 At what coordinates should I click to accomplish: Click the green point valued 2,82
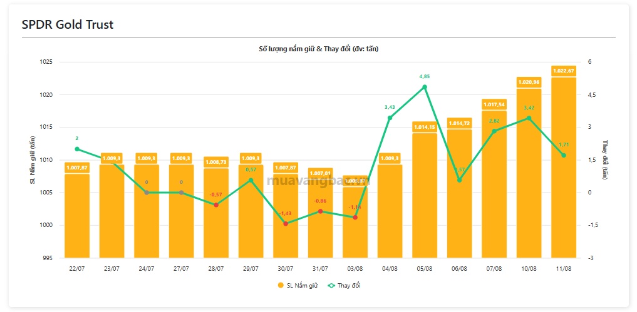pyautogui.click(x=494, y=131)
